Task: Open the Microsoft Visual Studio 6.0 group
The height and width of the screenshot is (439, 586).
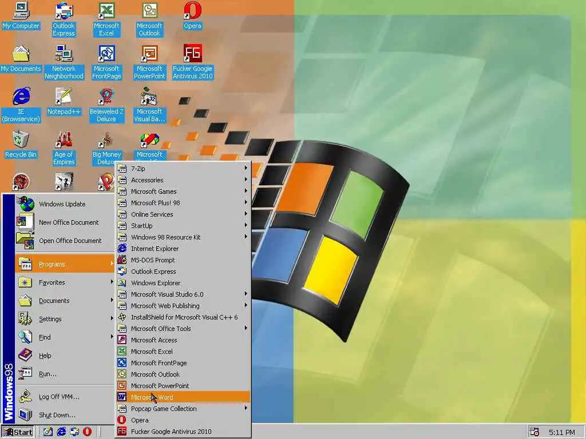Action: click(183, 294)
